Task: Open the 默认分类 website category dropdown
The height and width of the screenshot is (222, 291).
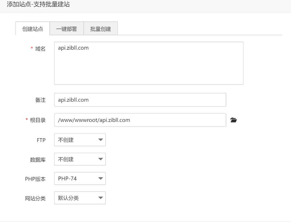Action: point(80,198)
